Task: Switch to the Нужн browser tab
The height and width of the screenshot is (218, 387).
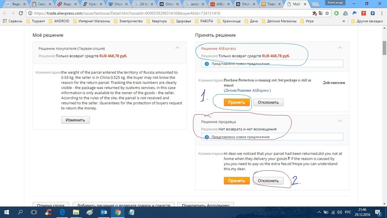Action: (92, 5)
